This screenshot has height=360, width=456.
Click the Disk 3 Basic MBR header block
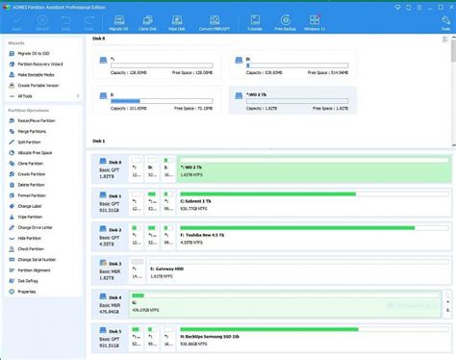tap(110, 270)
